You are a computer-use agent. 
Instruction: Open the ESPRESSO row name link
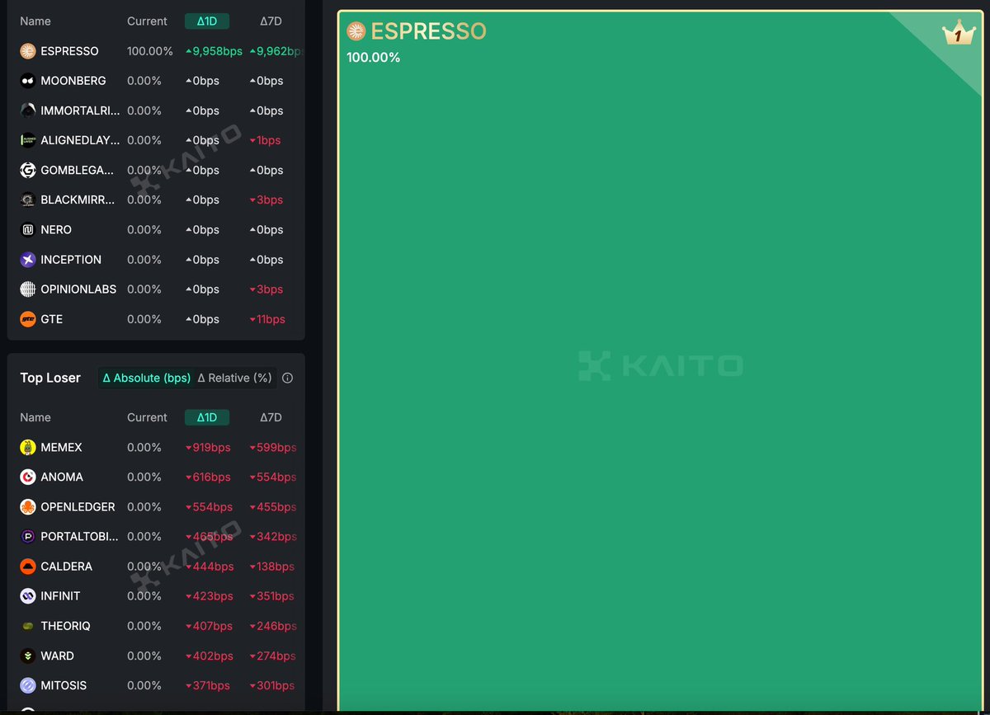69,51
